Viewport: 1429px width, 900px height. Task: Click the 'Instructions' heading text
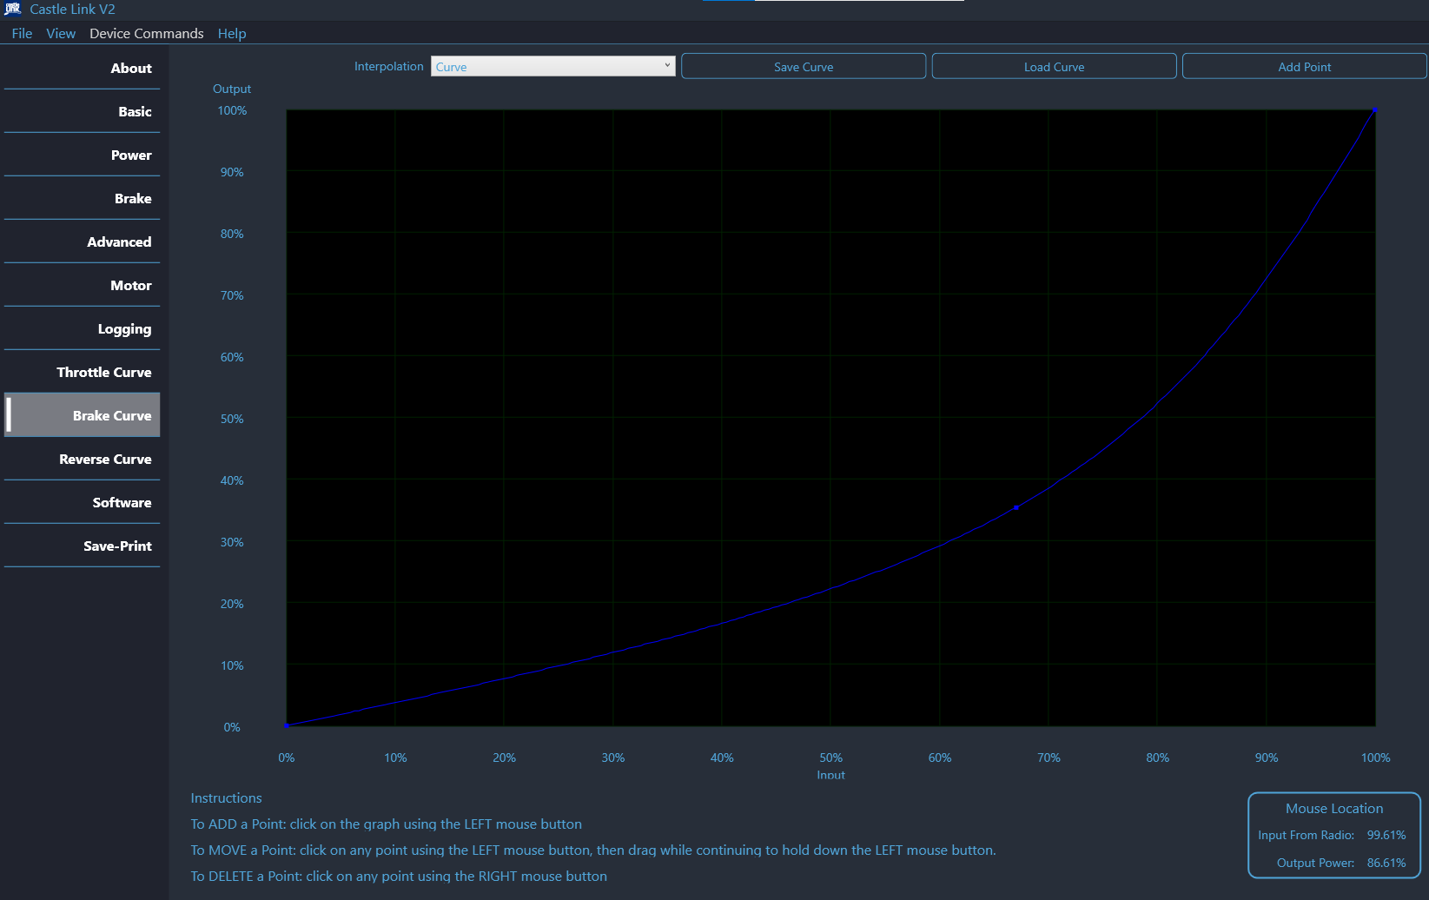(x=226, y=797)
